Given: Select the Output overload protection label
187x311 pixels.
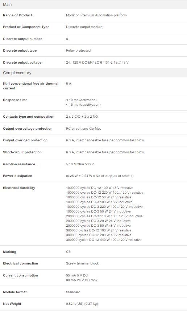Looking at the screenshot, I should tap(25, 140).
